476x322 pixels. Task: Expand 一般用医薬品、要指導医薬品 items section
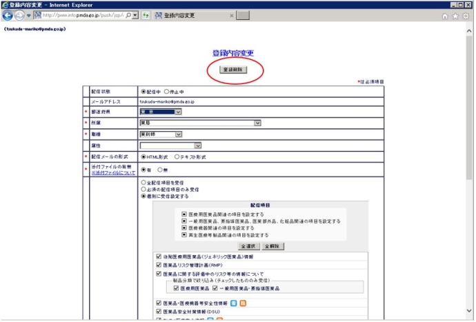(184, 221)
